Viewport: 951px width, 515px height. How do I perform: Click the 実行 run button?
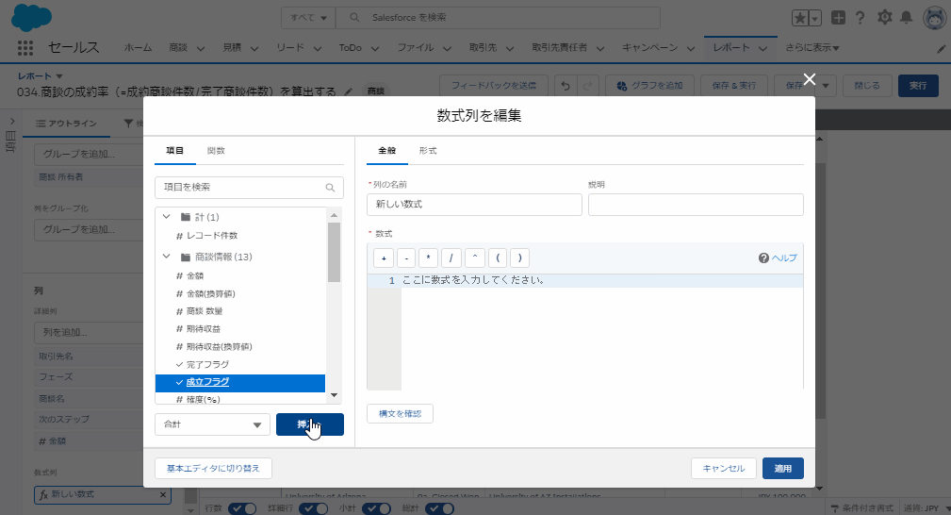point(918,86)
